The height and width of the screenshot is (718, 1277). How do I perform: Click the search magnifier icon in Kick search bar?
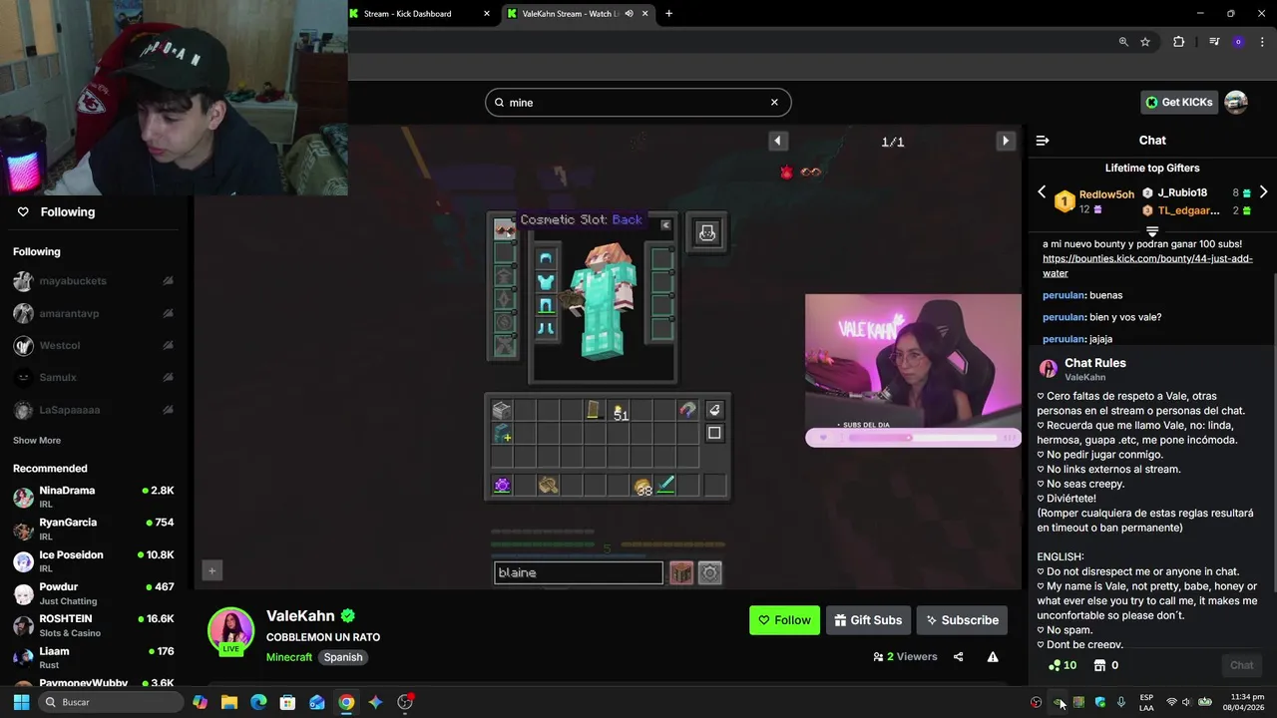click(499, 102)
